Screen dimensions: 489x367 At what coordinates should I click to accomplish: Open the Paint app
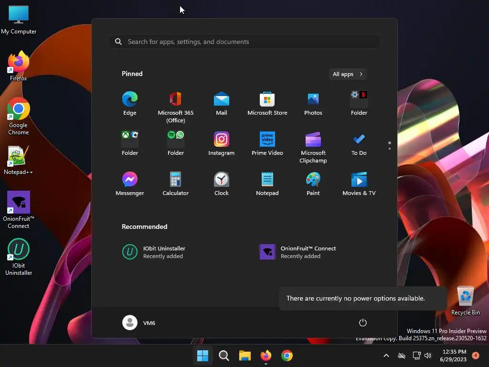tap(313, 184)
